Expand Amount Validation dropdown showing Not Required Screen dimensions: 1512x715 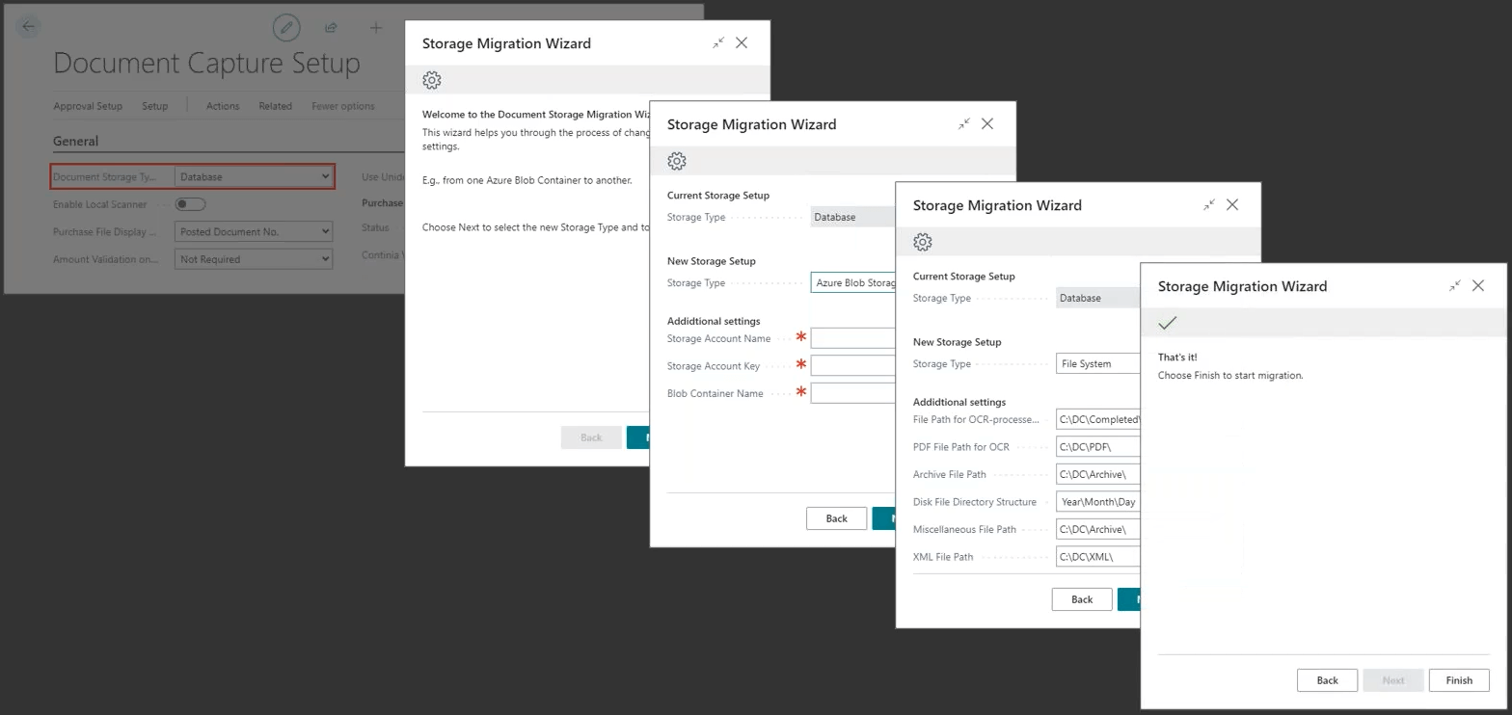click(255, 259)
